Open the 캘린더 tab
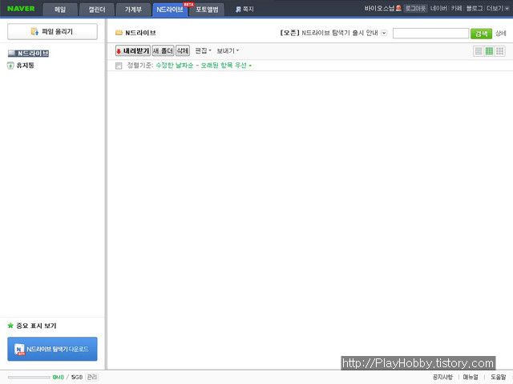 (97, 10)
